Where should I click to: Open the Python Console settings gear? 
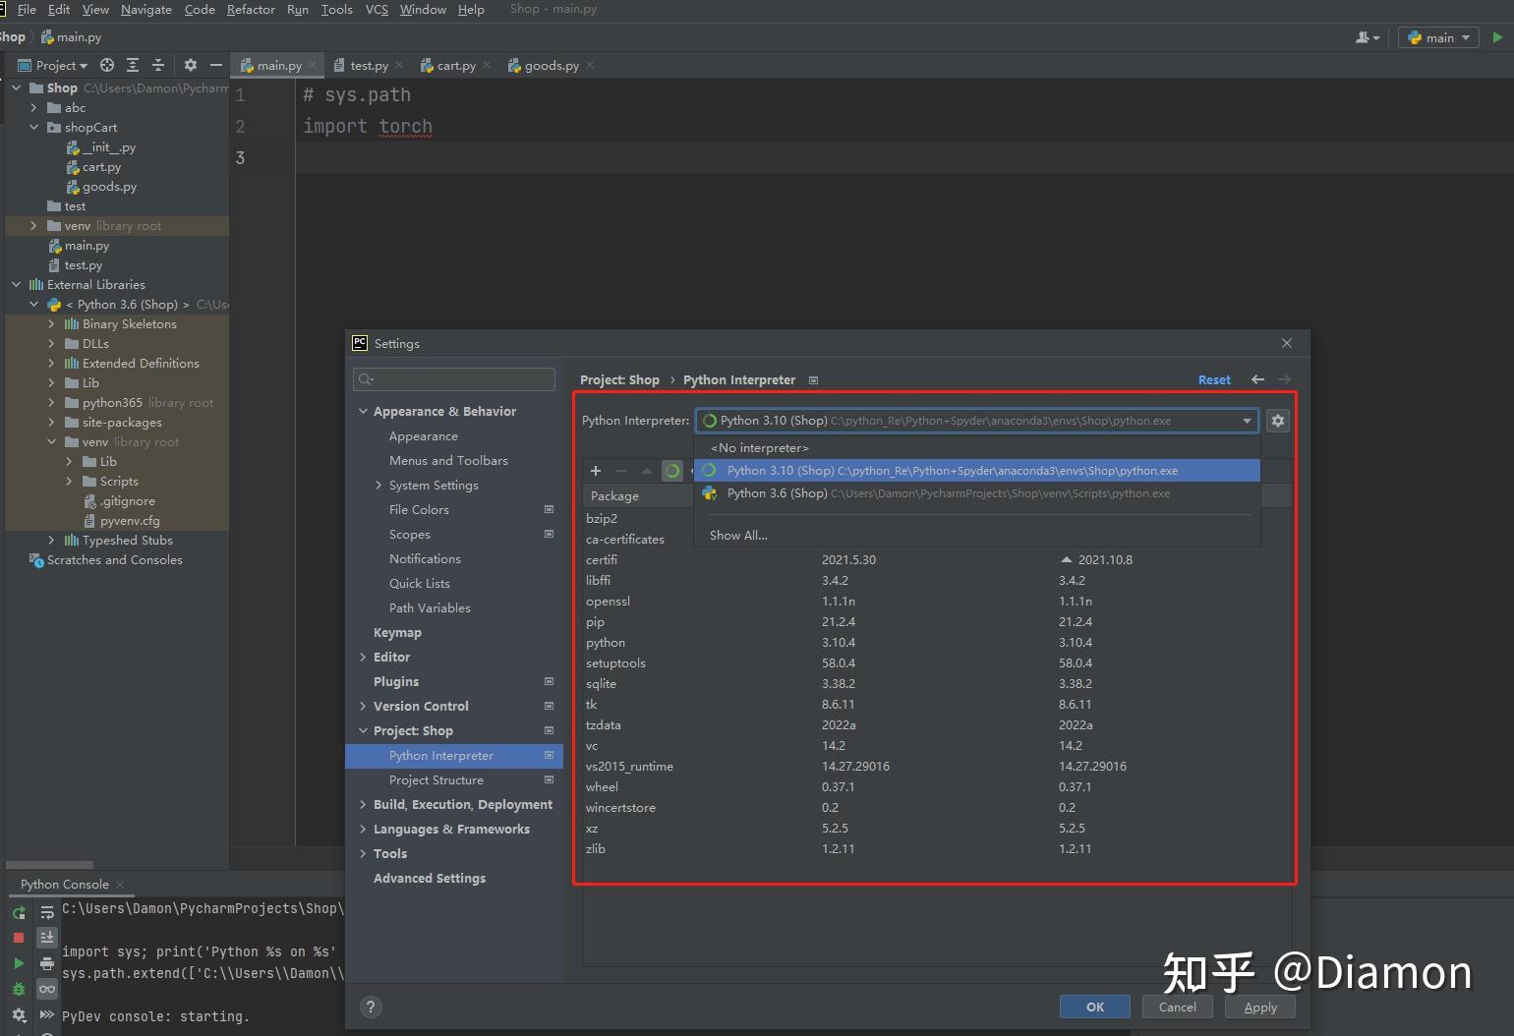click(18, 1012)
